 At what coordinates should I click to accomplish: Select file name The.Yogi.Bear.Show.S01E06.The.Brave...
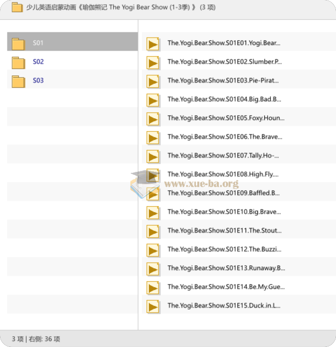tap(225, 137)
